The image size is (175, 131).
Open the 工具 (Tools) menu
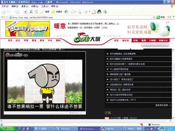[45, 6]
